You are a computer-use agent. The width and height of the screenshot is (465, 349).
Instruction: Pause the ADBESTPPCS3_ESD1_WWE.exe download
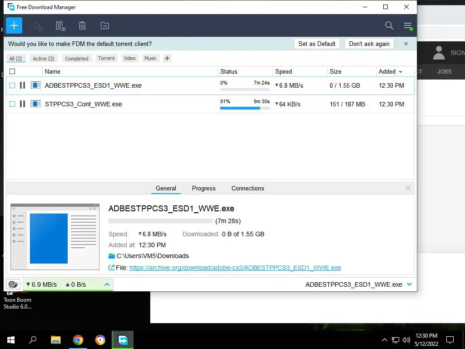[22, 85]
